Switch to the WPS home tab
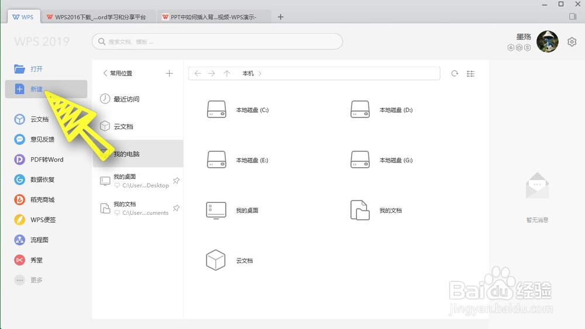This screenshot has width=585, height=329. coord(23,17)
